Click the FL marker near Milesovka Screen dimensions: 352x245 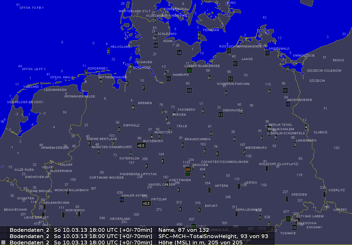297,221
